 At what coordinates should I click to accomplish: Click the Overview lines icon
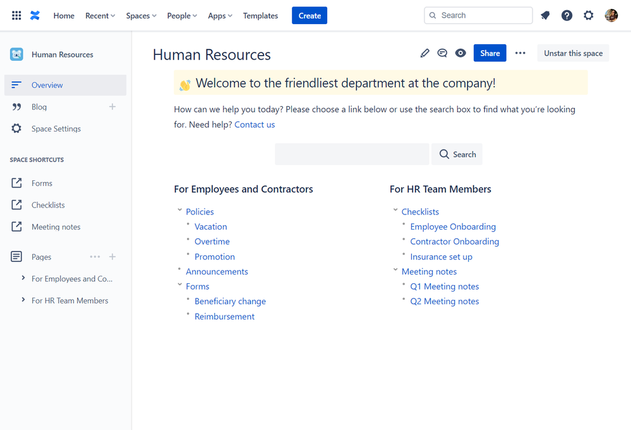(x=16, y=85)
